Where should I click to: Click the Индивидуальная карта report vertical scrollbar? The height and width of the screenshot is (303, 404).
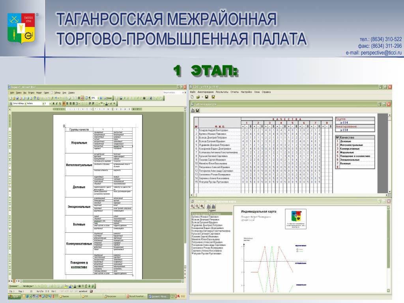coord(389,249)
